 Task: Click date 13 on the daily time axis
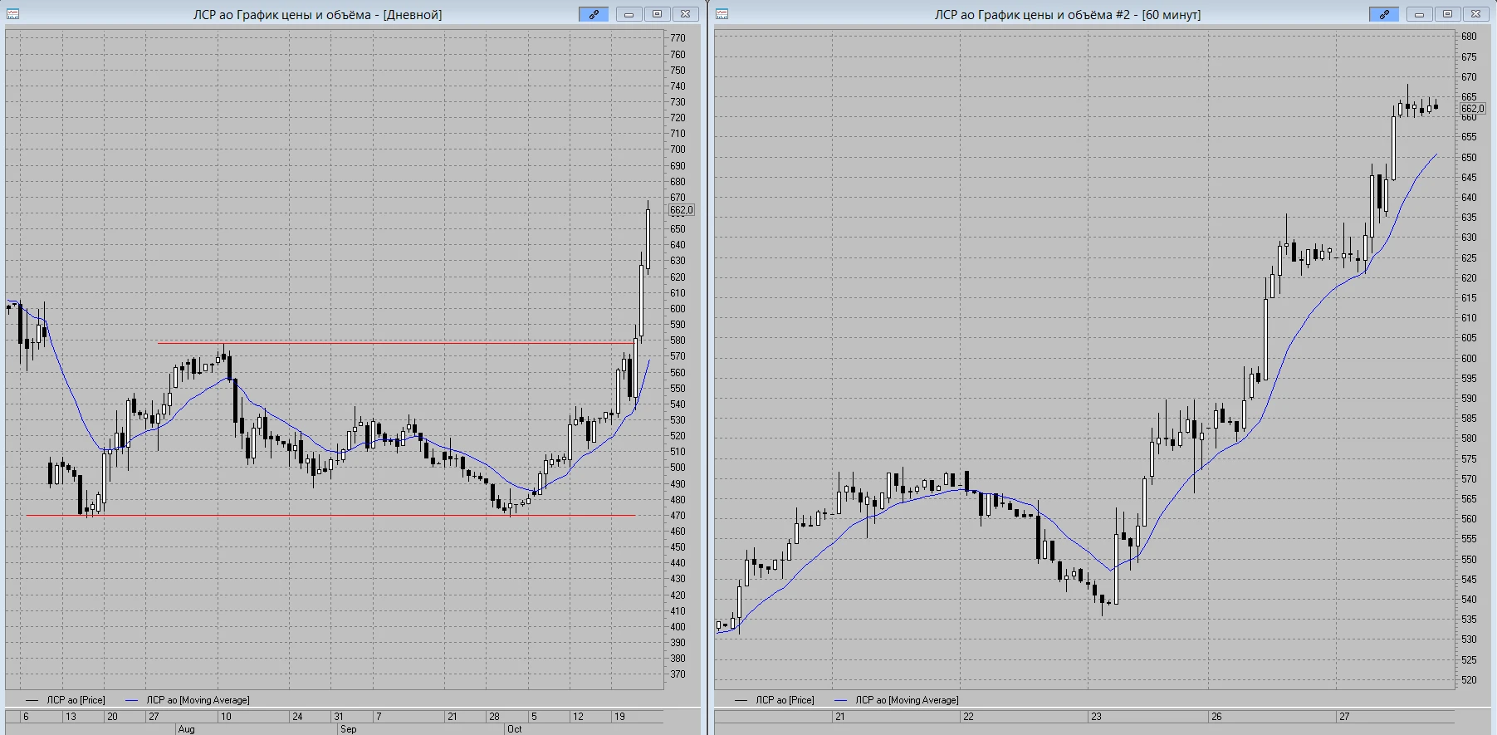[x=71, y=716]
